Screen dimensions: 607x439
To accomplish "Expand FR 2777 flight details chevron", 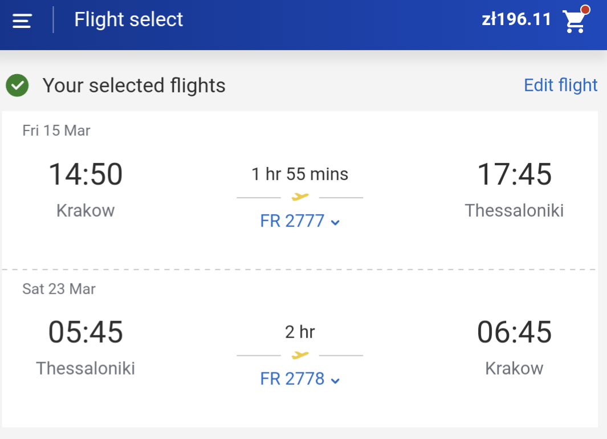I will pyautogui.click(x=335, y=222).
